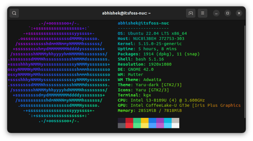The image size is (253, 141).
Task: Click the red swatch in top color row
Action: click(x=129, y=120)
